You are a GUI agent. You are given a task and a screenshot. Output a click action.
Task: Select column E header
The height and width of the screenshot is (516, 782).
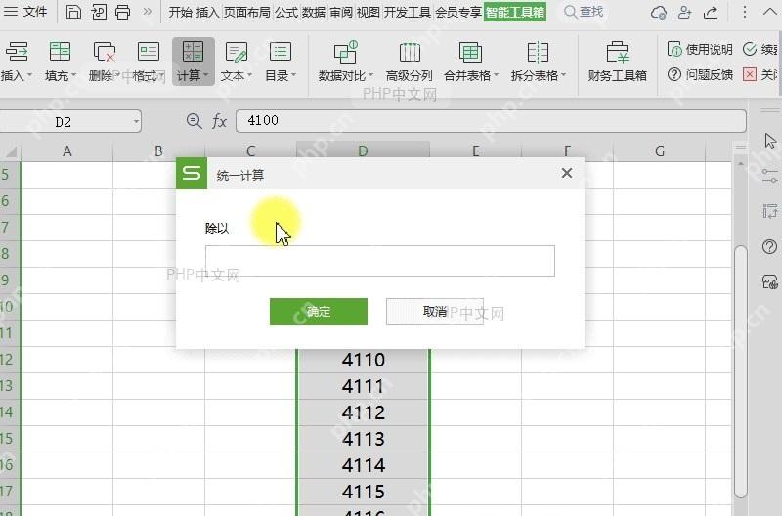[x=475, y=151]
